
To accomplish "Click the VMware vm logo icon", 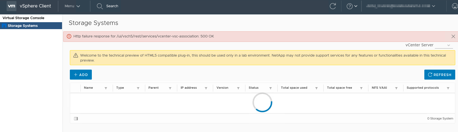I will tap(11, 6).
